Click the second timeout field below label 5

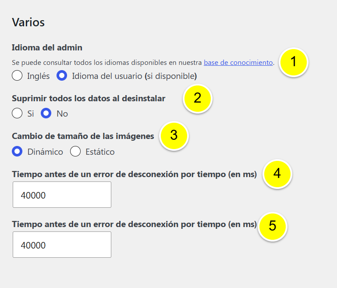click(x=62, y=245)
